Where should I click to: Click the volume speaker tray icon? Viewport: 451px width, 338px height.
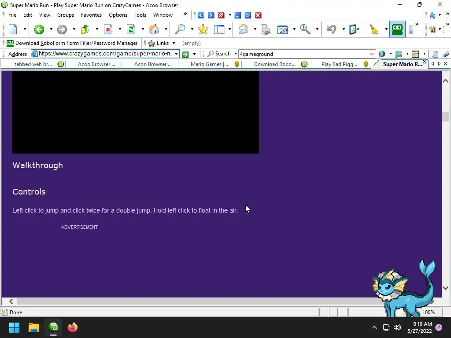397,327
